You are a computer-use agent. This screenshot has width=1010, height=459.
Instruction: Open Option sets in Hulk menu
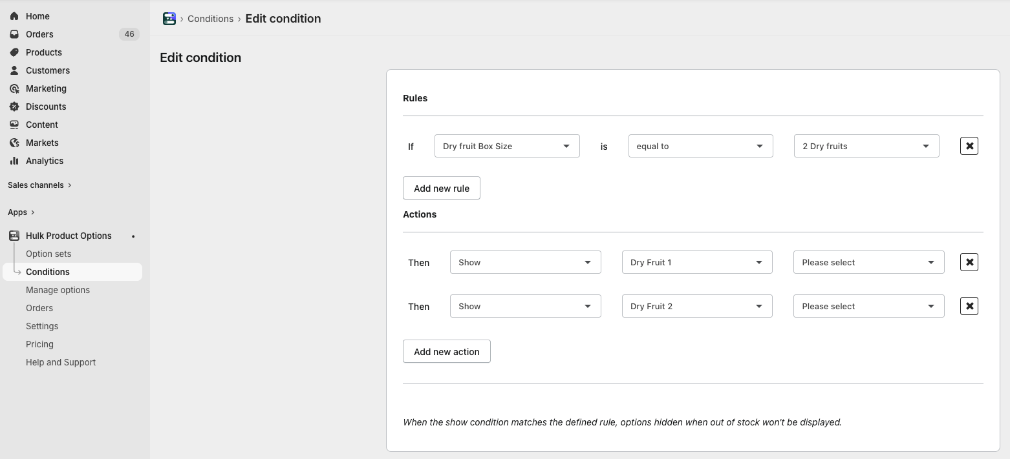(x=48, y=254)
